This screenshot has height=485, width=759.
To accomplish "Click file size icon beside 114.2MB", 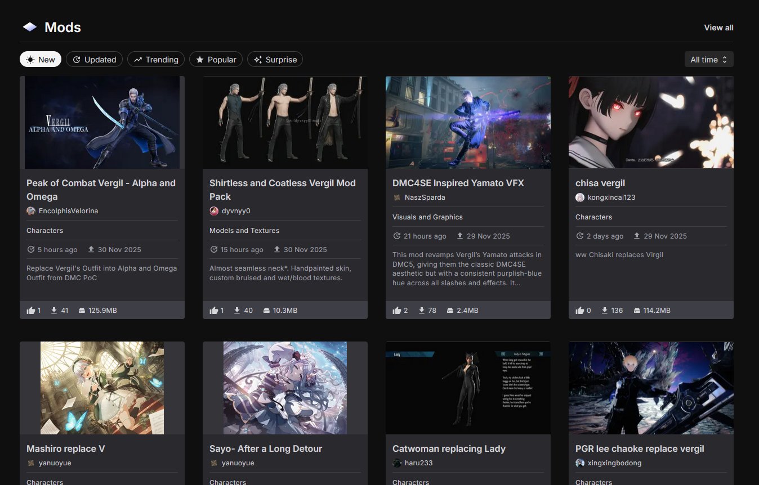I will pyautogui.click(x=637, y=311).
